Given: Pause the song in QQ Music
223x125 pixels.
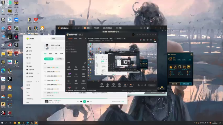Looking at the screenshot, I should 84,101.
